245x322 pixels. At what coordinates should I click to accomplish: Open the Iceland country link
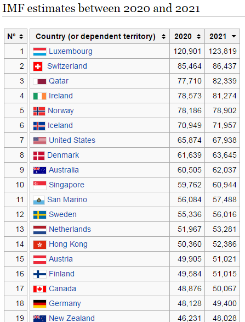pos(60,125)
